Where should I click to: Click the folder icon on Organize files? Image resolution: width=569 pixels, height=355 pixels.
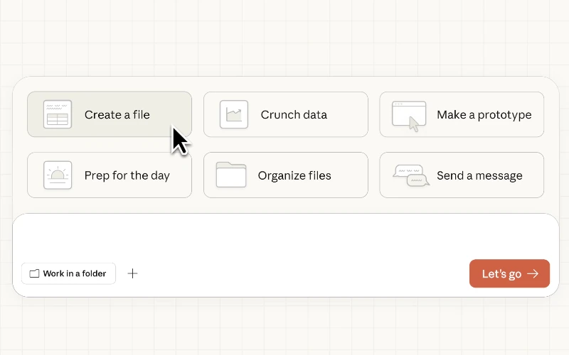pyautogui.click(x=230, y=175)
